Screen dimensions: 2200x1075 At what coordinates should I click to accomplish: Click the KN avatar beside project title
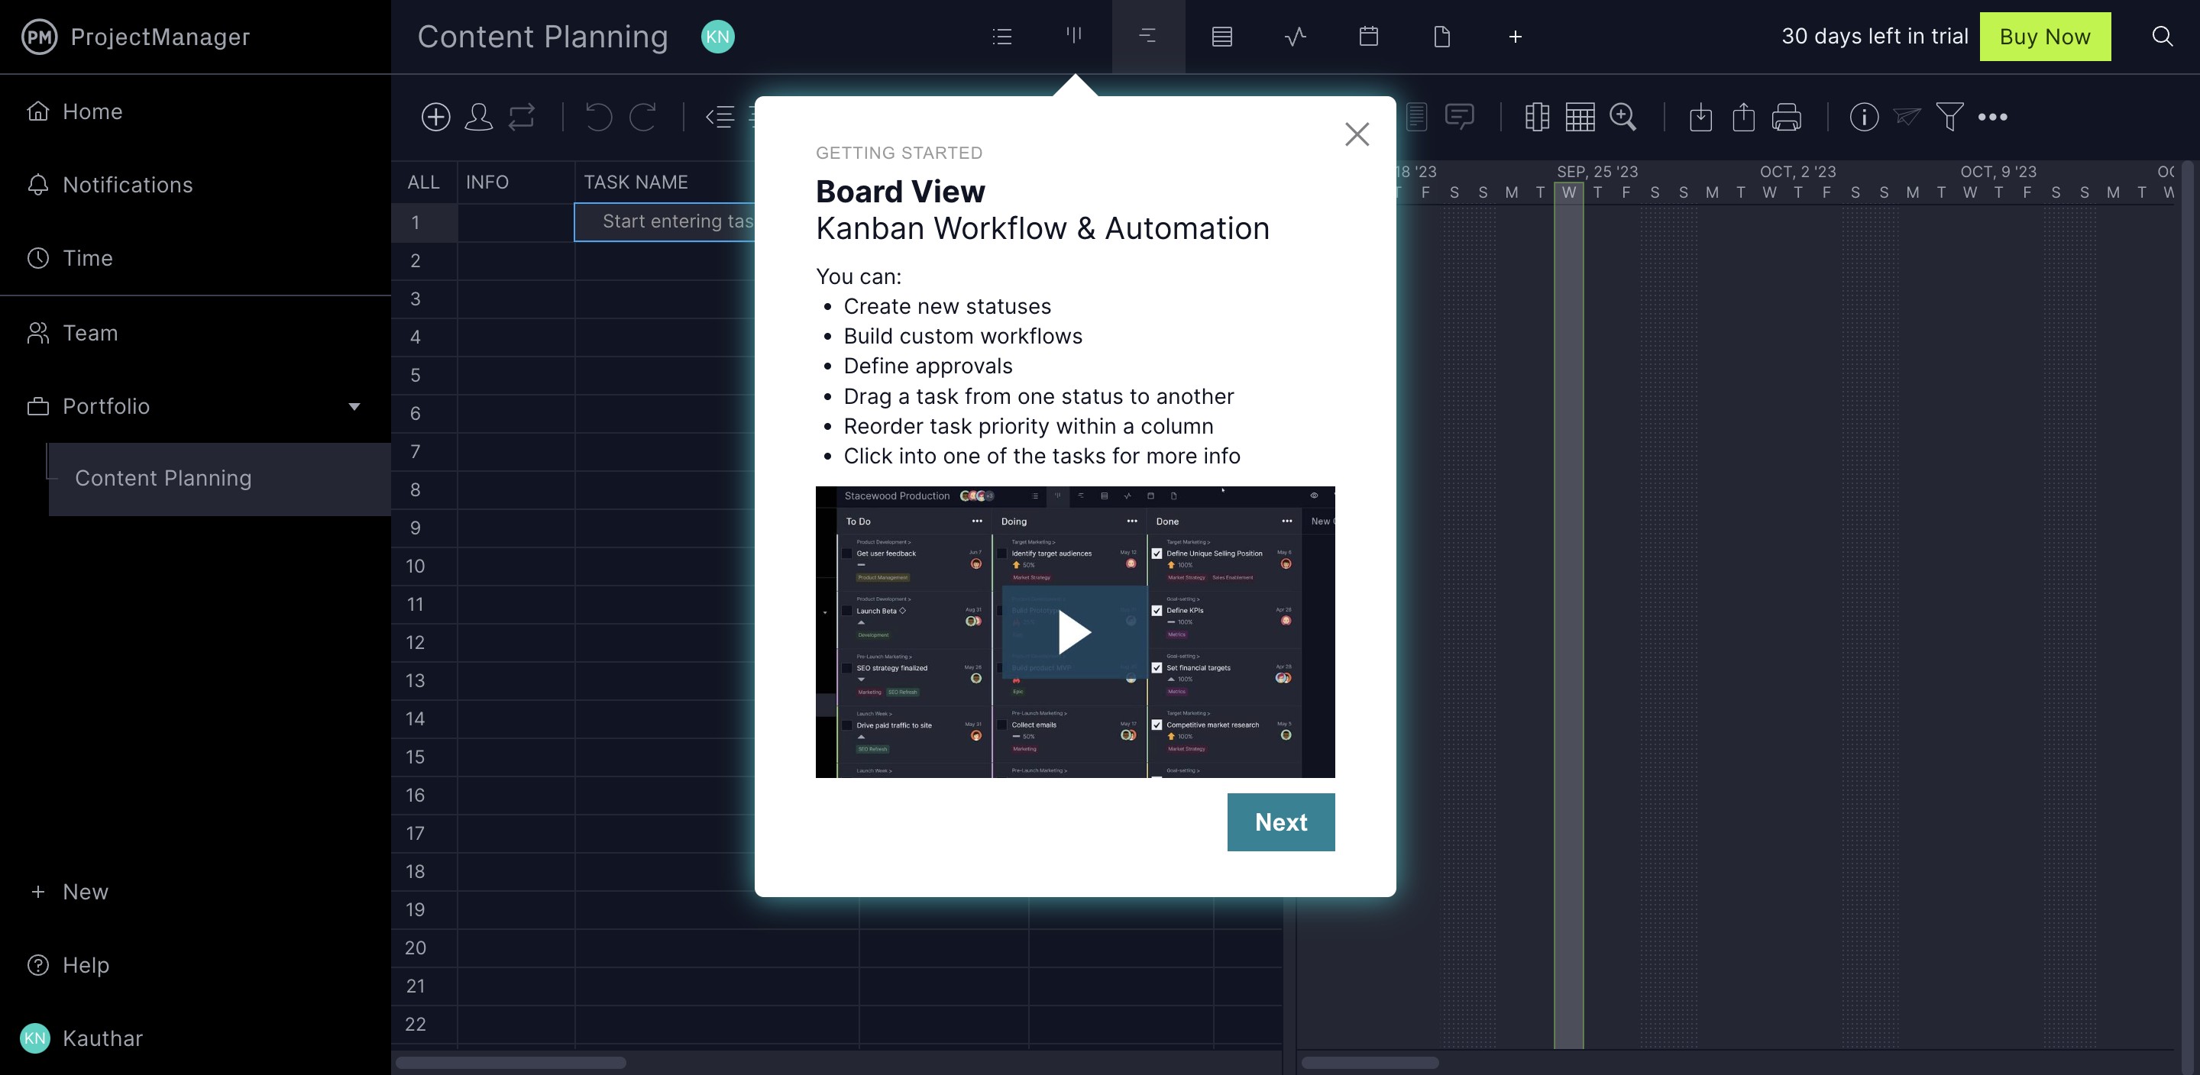tap(717, 37)
